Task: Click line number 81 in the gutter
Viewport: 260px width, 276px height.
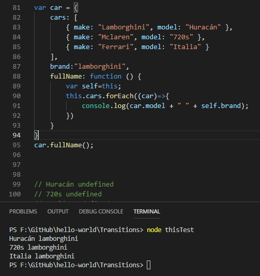Action: tap(17, 8)
